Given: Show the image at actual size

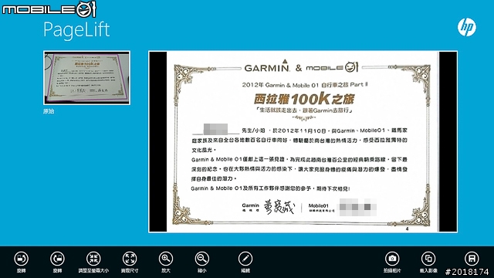Looking at the screenshot, I should tap(130, 259).
